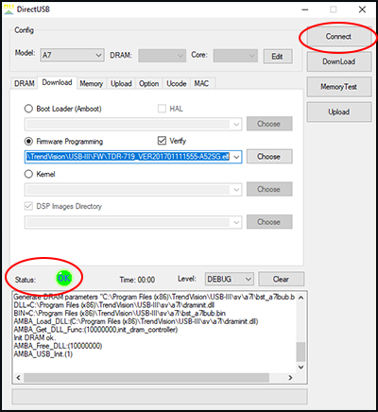Expand the firmware file path dropdown
378x412 pixels.
click(236, 157)
